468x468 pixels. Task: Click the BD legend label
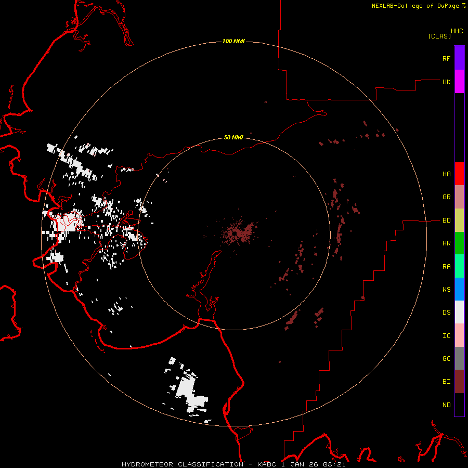(x=446, y=220)
